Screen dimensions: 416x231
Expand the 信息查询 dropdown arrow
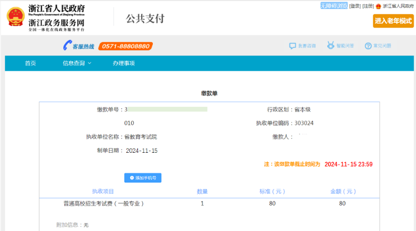click(x=89, y=63)
